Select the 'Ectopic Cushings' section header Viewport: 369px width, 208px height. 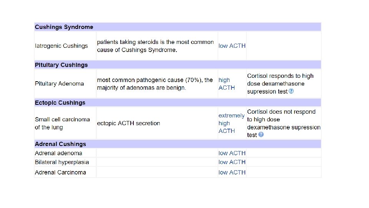(60, 102)
